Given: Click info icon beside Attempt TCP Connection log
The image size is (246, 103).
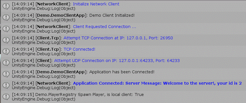Looking at the screenshot, I should [6, 40].
